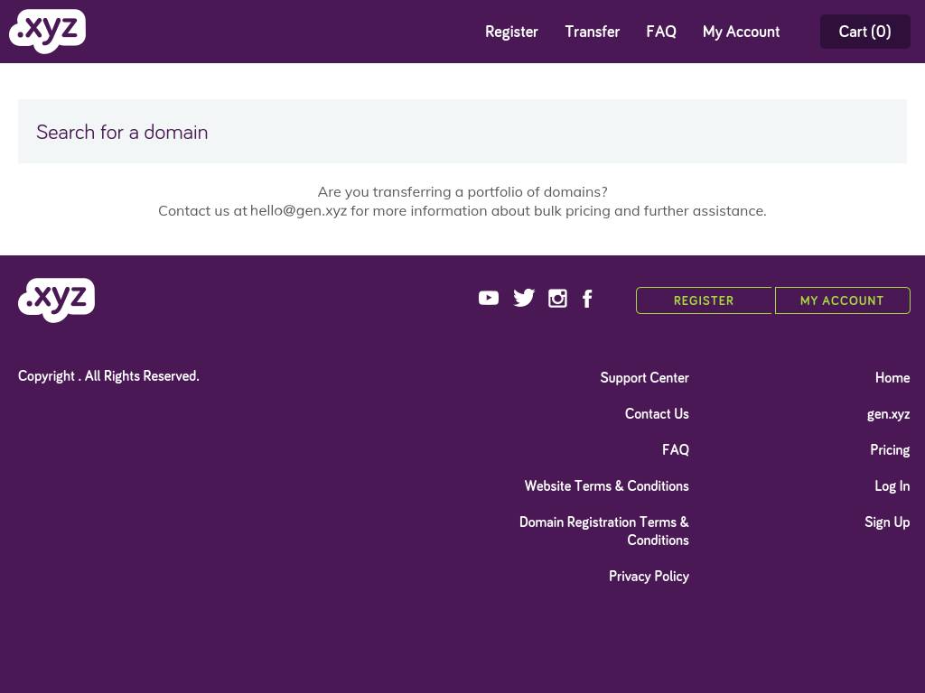Click the Search for a domain field
Screen dimensions: 925x693
(462, 132)
